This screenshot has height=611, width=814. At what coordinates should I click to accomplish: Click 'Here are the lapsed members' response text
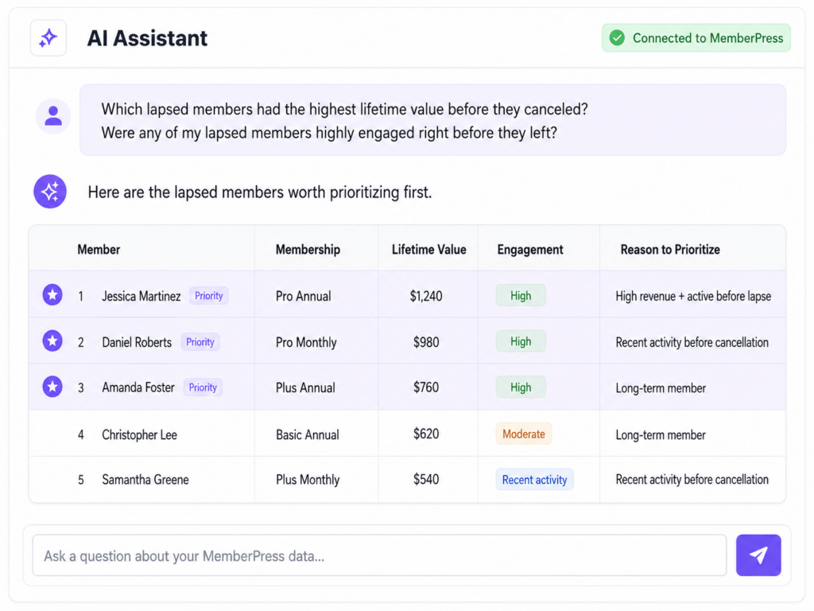[x=260, y=193]
